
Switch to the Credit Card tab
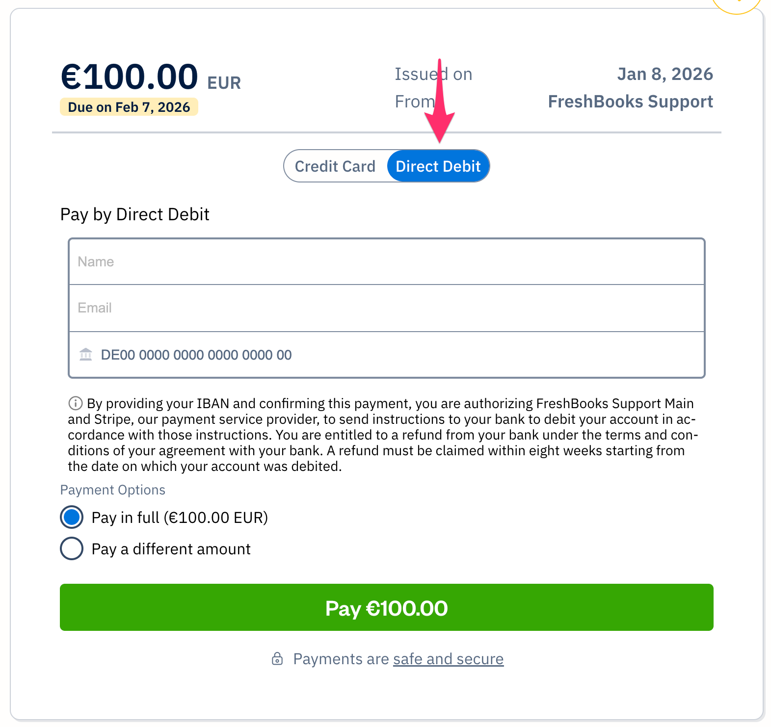[x=335, y=166]
